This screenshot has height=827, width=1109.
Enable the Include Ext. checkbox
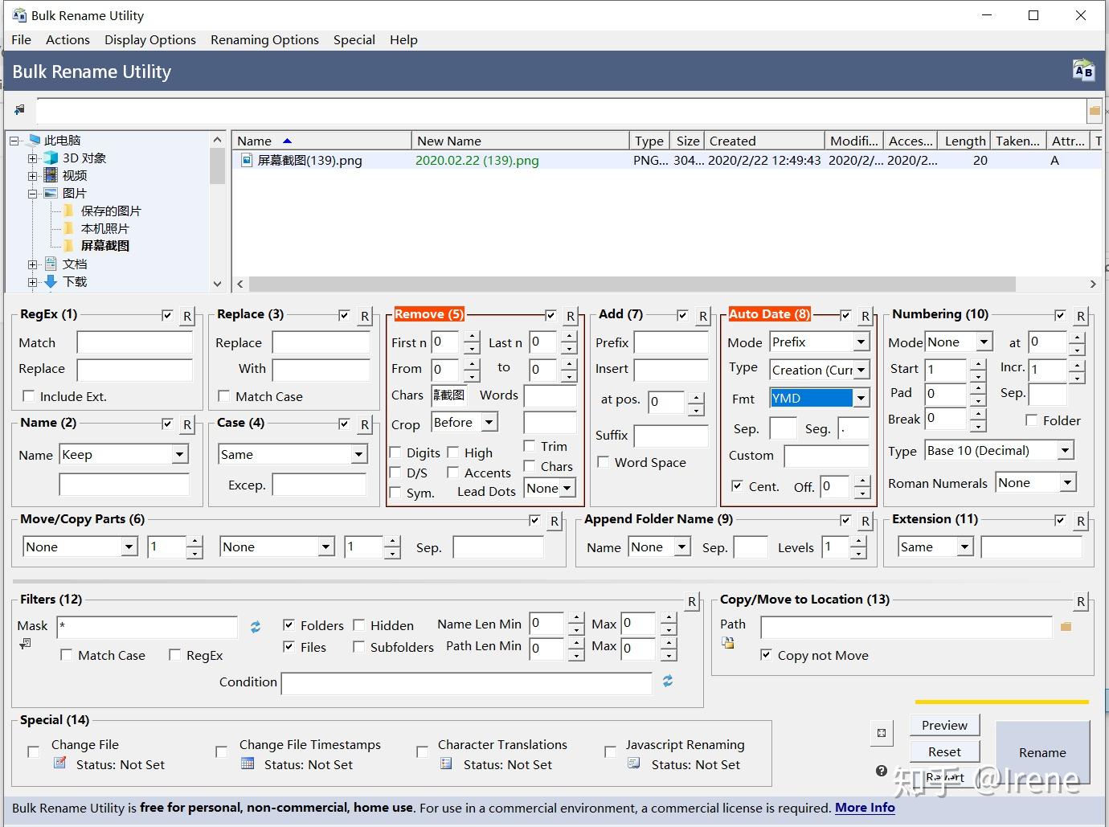(29, 396)
